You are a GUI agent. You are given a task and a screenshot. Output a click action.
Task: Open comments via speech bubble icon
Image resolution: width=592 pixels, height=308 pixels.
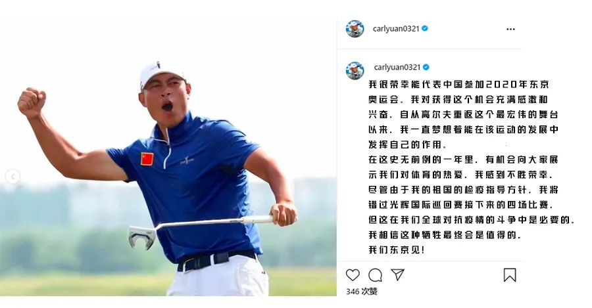[x=375, y=275]
